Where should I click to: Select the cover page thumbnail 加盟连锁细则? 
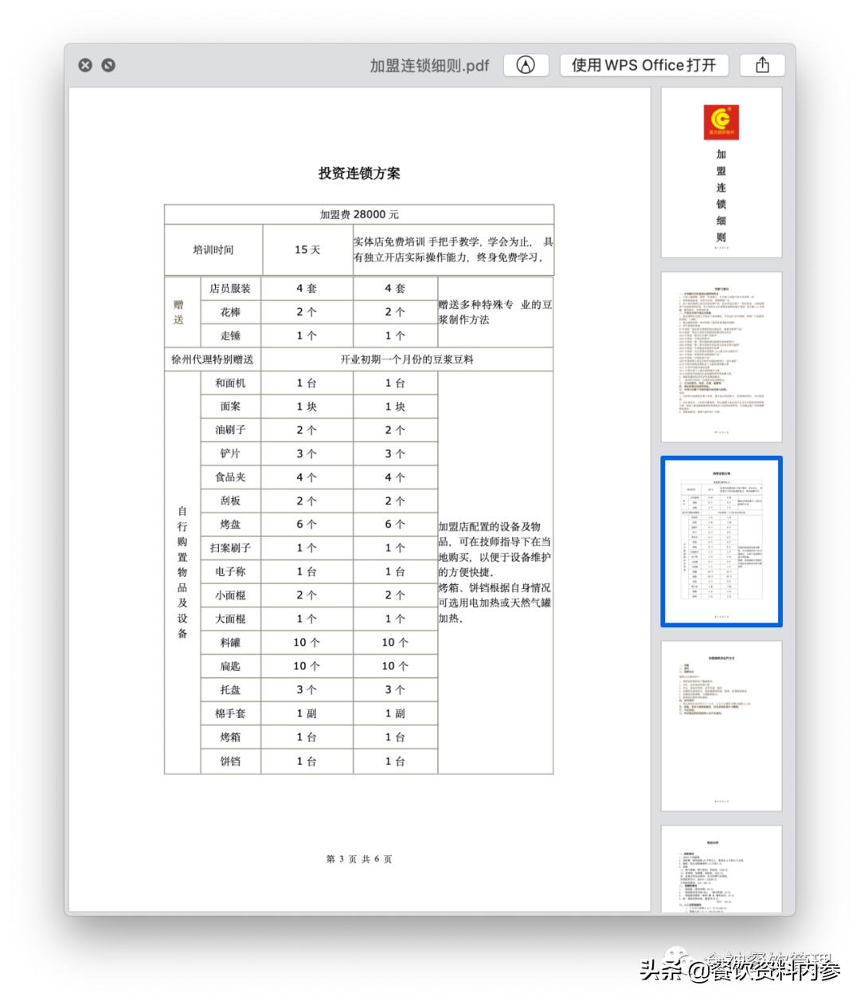pos(721,175)
